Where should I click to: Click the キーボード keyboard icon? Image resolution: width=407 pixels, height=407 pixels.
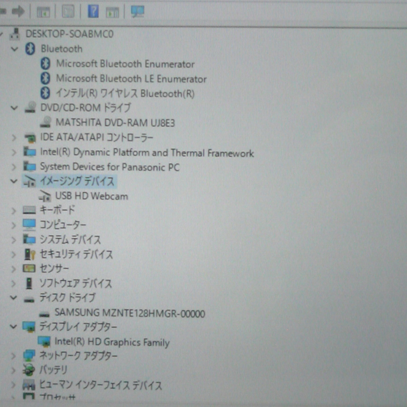pyautogui.click(x=29, y=210)
